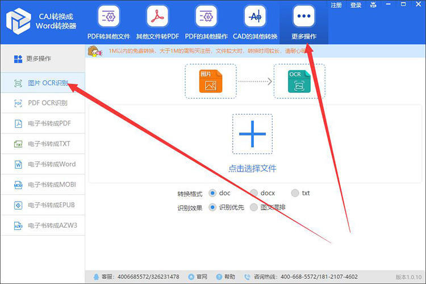Screen dimensions: 426x284
Task: Open the 电子书转成AZW3 menu item
Action: point(43,225)
